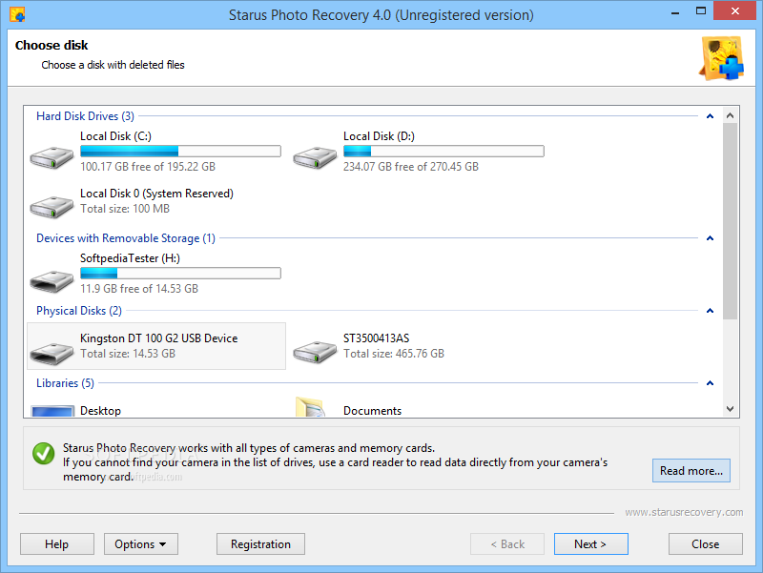
Task: Click the SoftpediaTester (H:) label
Action: pos(130,258)
